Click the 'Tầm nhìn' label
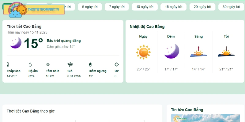This screenshot has width=245, height=122. 52,71
